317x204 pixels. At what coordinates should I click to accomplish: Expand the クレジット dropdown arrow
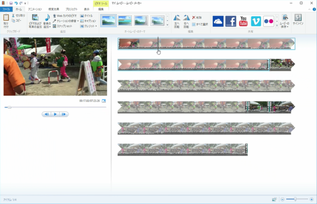coord(96,26)
